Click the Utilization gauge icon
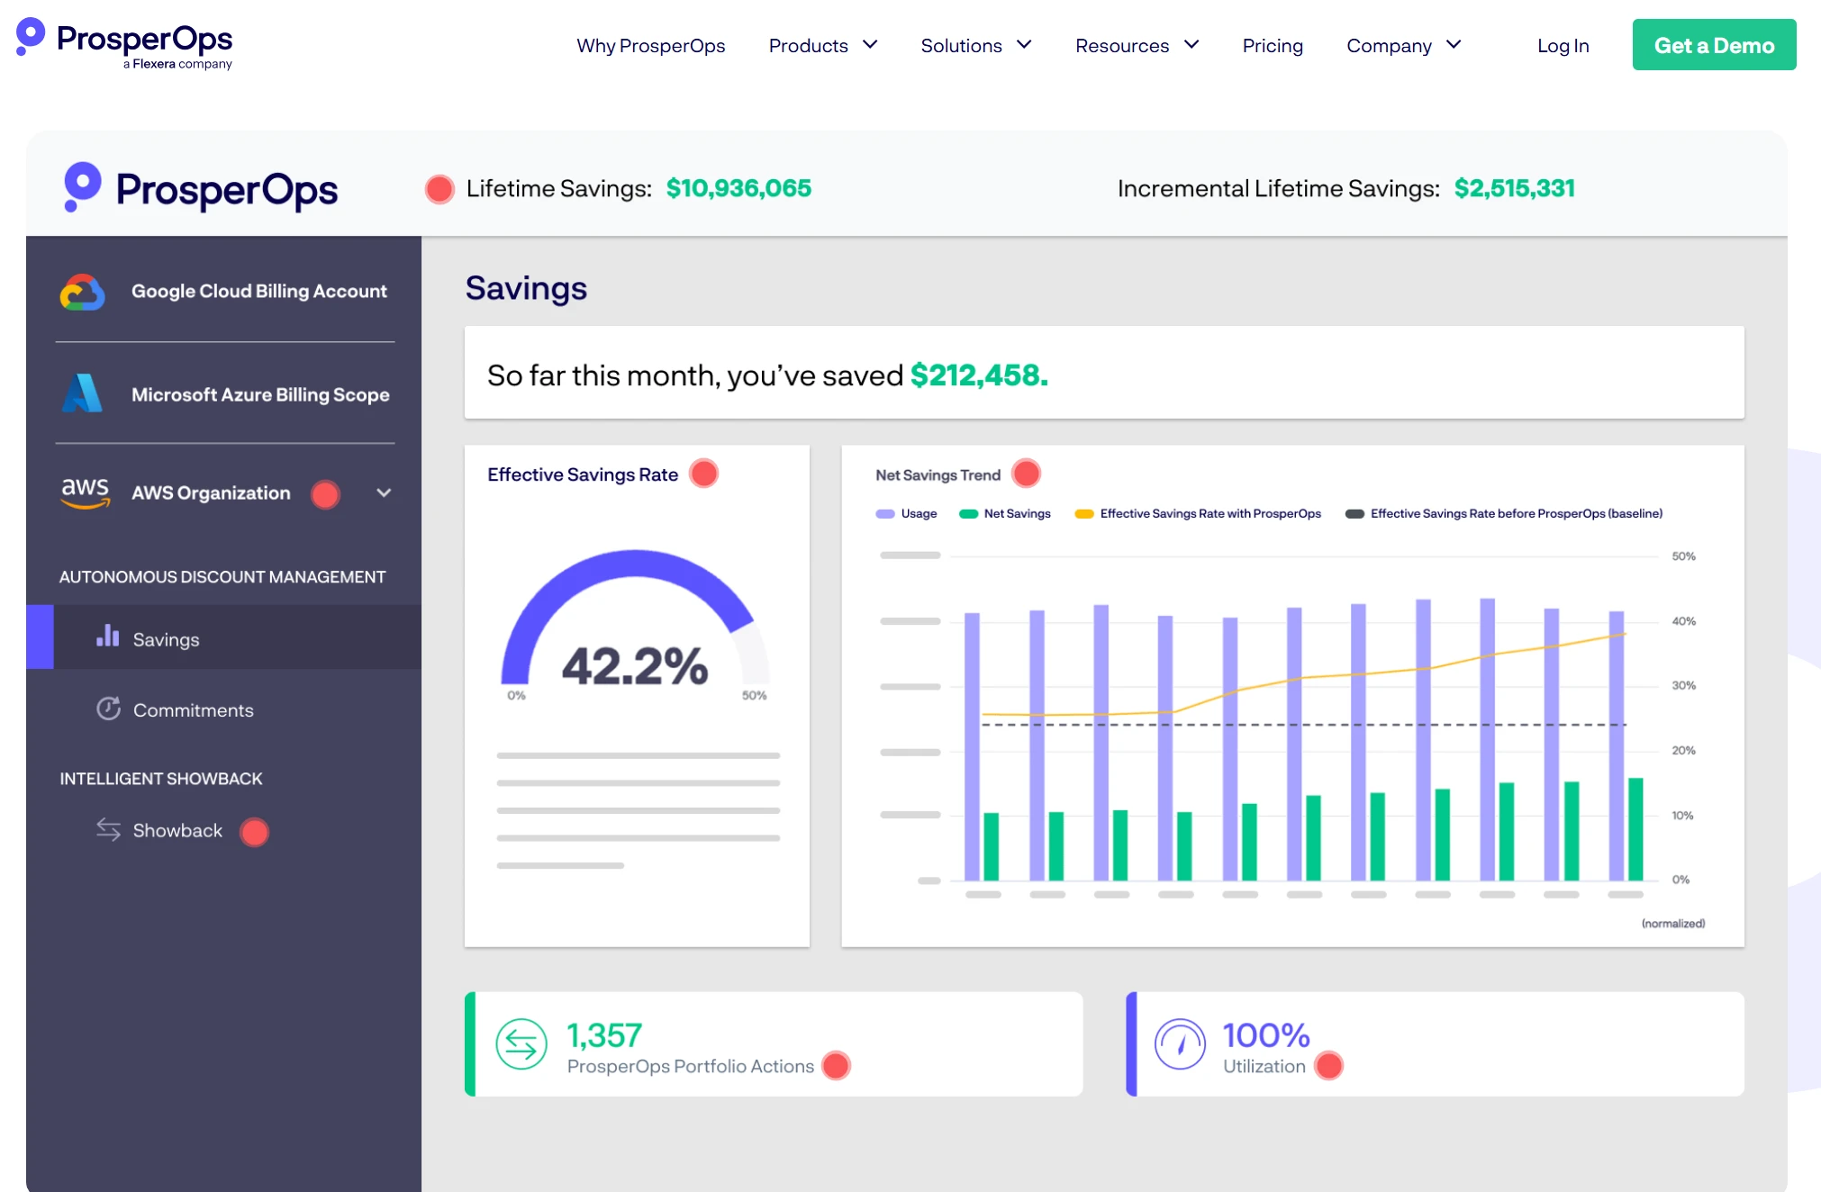 click(x=1180, y=1044)
